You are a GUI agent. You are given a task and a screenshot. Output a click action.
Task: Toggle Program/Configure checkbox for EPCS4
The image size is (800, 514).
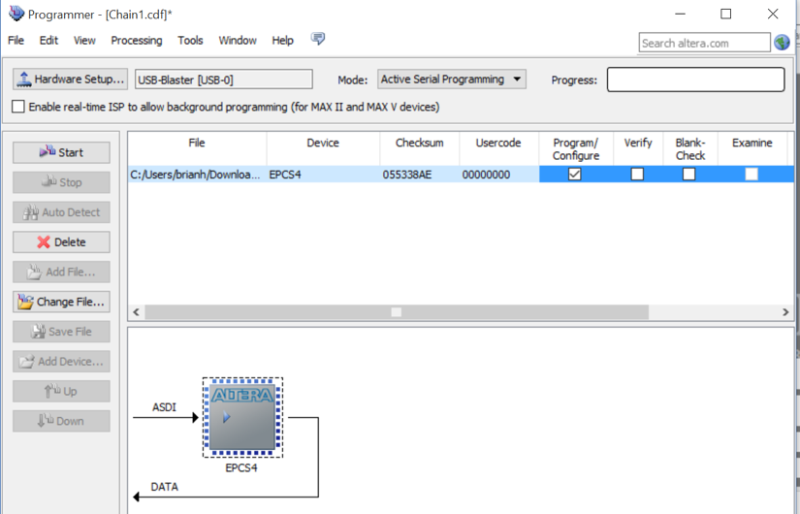[574, 174]
